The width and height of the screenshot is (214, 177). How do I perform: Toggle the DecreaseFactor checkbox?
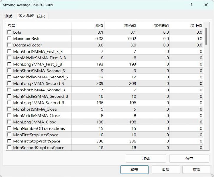click(x=10, y=45)
